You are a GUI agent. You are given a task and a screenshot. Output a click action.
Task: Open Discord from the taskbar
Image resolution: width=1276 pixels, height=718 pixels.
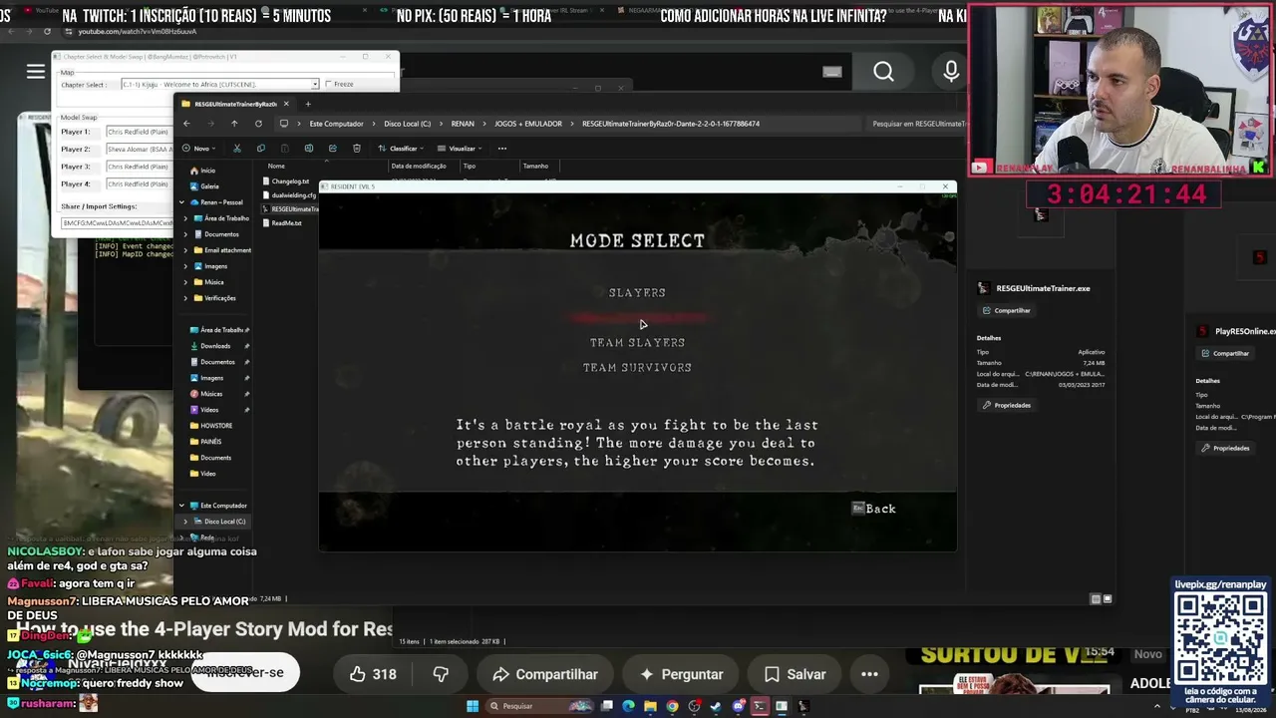coord(738,706)
